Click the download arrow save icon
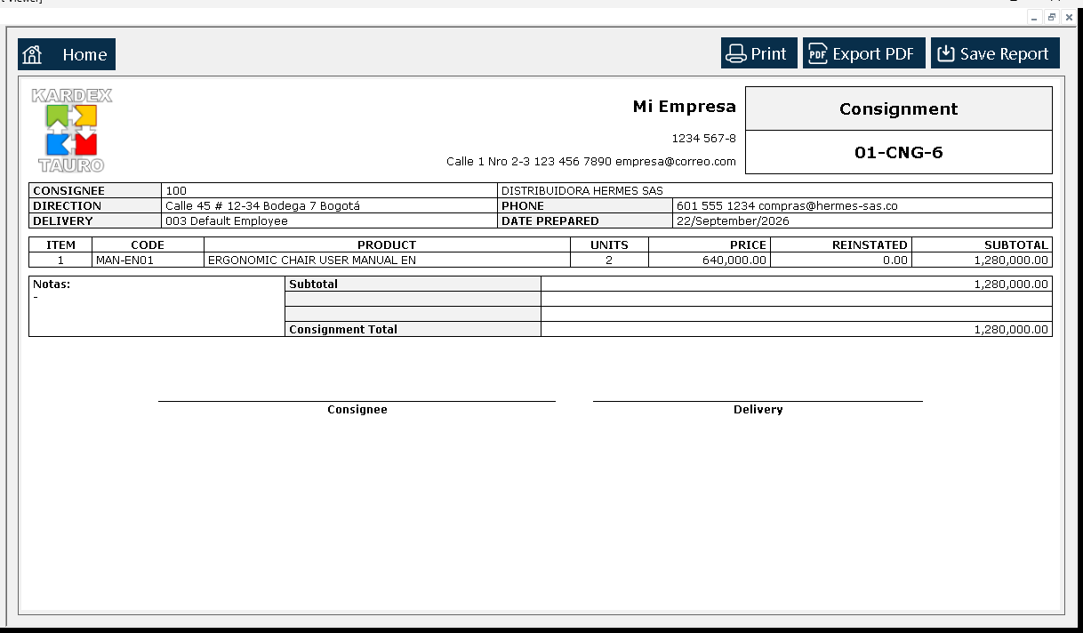 pos(946,54)
